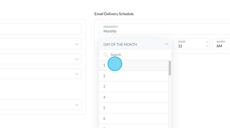The width and height of the screenshot is (230, 128).
Task: Click the top text field in left panel
Action: [40, 29]
